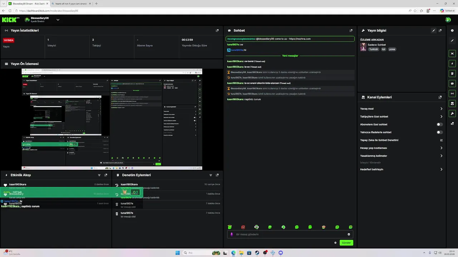The width and height of the screenshot is (458, 257).
Task: Click kaan1903kara naptiniz curum message
Action: coord(244,99)
